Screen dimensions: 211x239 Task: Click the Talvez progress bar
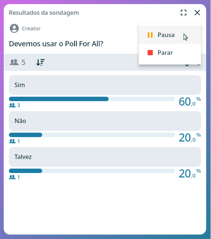[x=92, y=171]
